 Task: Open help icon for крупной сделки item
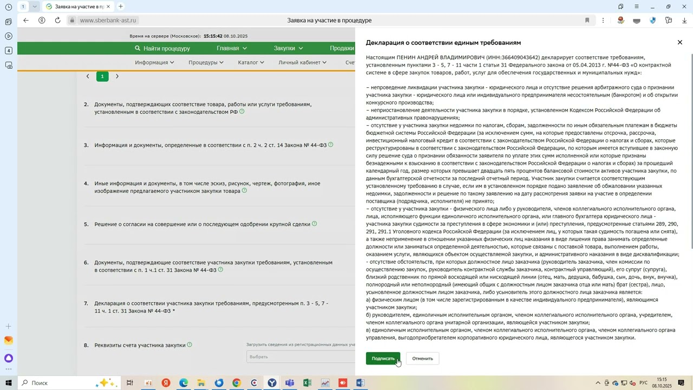click(315, 224)
